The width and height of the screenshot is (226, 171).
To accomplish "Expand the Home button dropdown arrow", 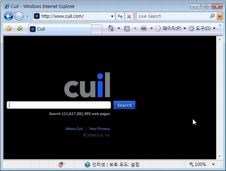I will tap(119, 28).
